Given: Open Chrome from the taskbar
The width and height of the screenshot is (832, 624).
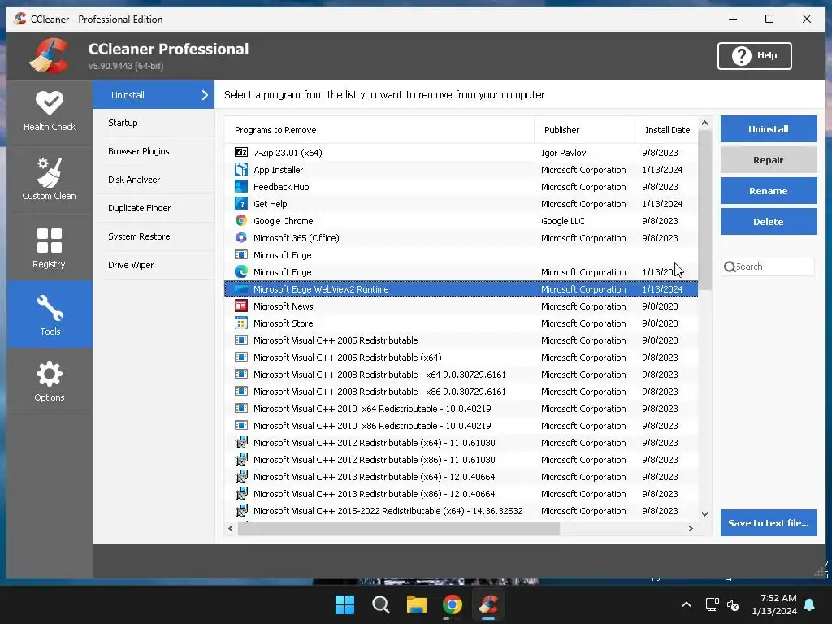Looking at the screenshot, I should [453, 604].
